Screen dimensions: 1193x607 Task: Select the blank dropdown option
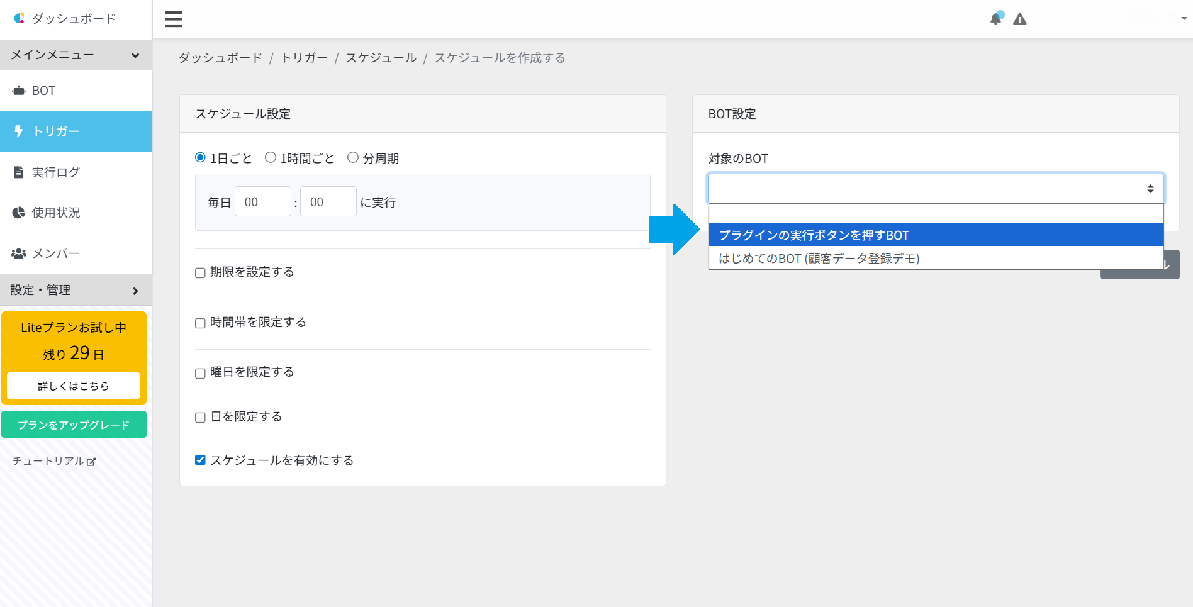pos(936,213)
